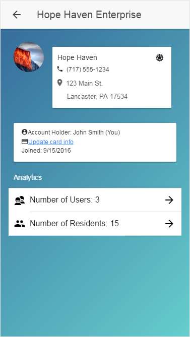The width and height of the screenshot is (190, 337).
Task: Open user details via Number of Users arrow
Action: (169, 200)
